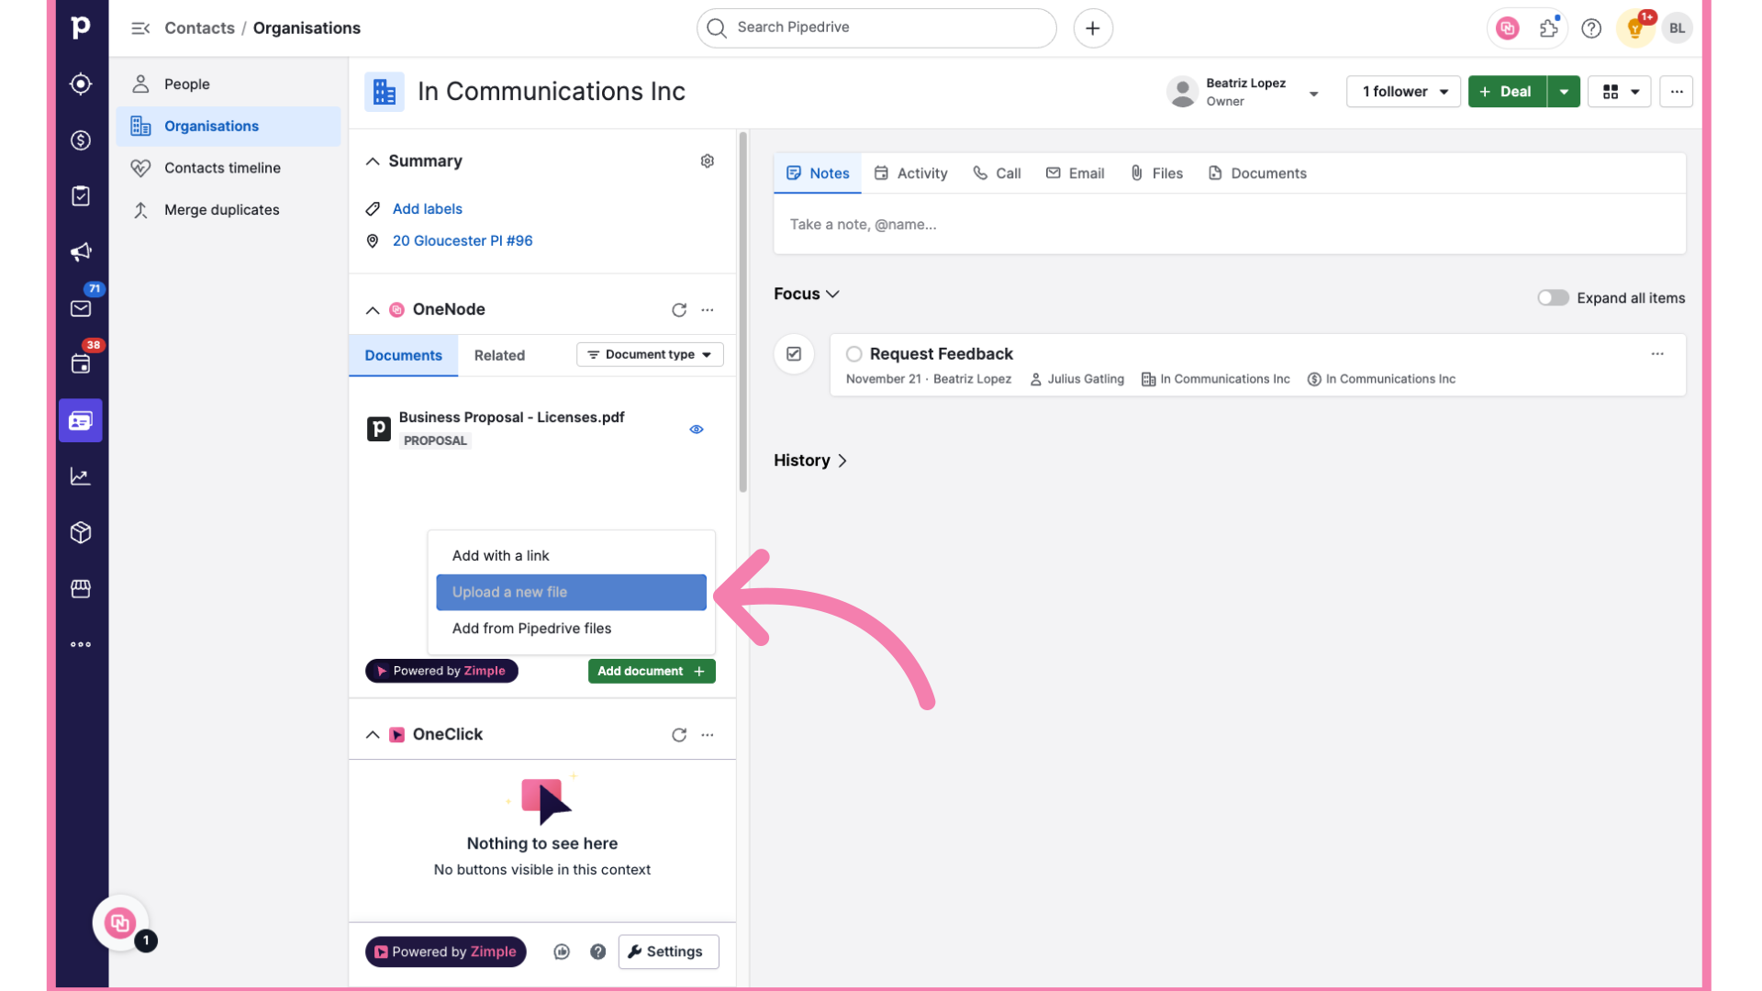This screenshot has height=991, width=1762.
Task: Open the Sales Assistant lightbulb icon
Action: click(x=1634, y=28)
